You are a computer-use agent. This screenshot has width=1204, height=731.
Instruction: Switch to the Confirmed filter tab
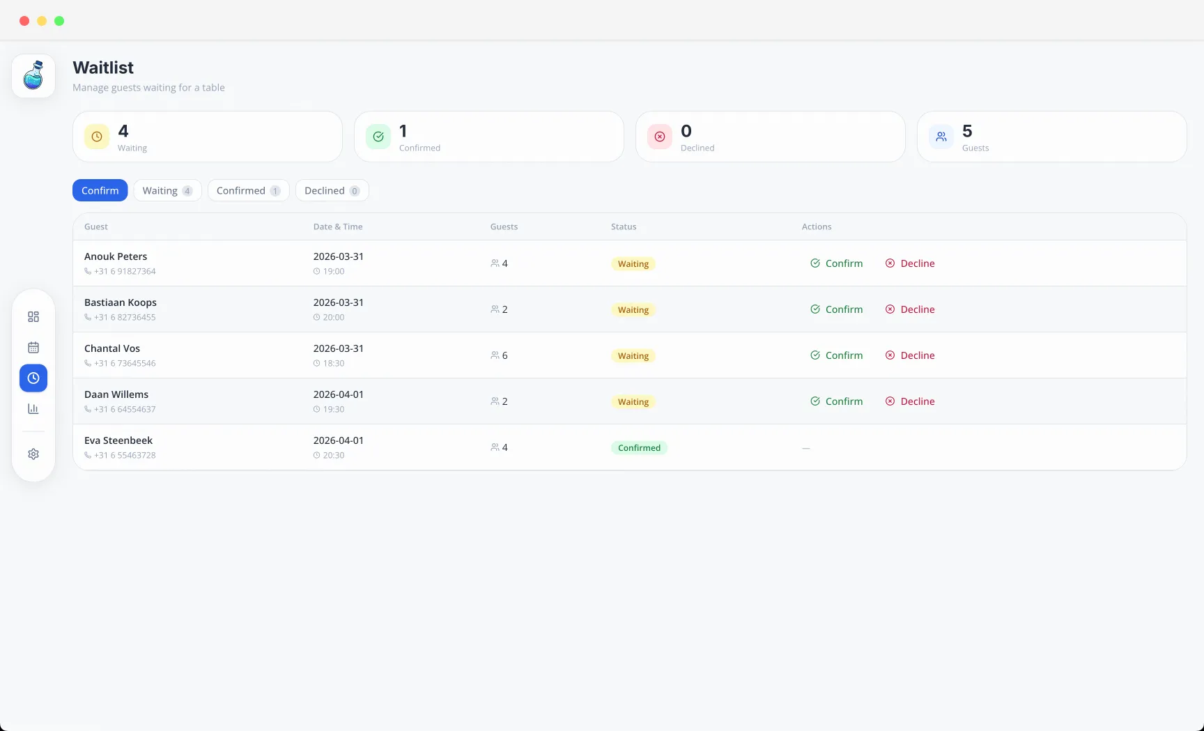click(x=248, y=190)
